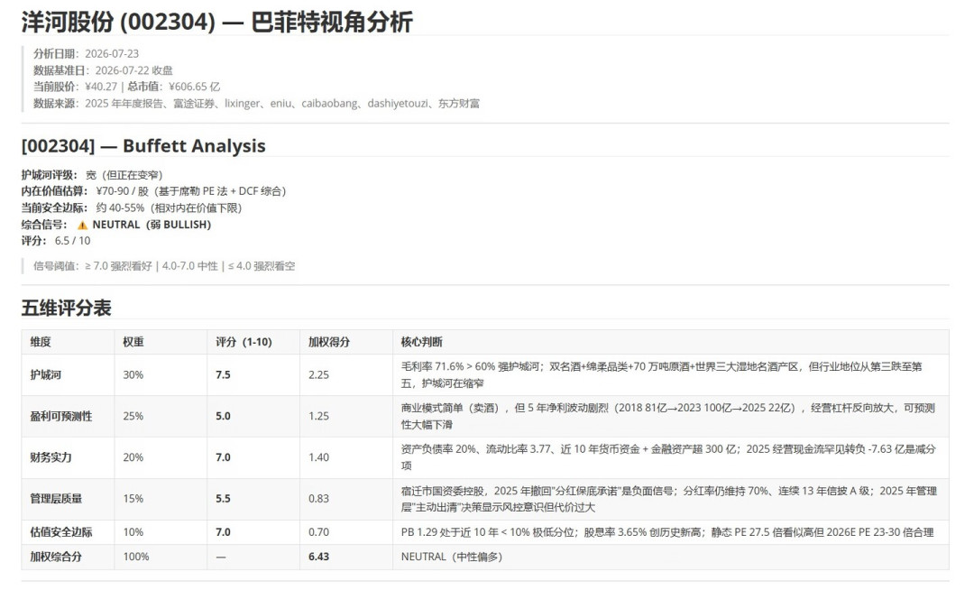Image resolution: width=974 pixels, height=590 pixels.
Task: Click the 资产负债率 20% judgment text
Action: point(668,457)
